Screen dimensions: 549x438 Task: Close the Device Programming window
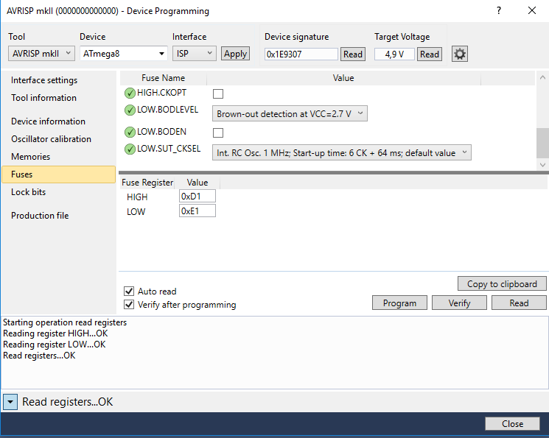pos(532,11)
